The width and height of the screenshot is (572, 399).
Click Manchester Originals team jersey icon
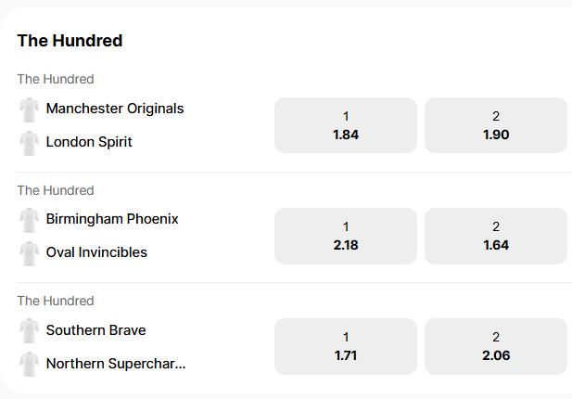click(x=28, y=109)
